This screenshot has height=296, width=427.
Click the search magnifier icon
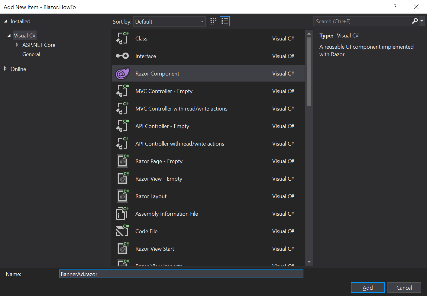(415, 21)
